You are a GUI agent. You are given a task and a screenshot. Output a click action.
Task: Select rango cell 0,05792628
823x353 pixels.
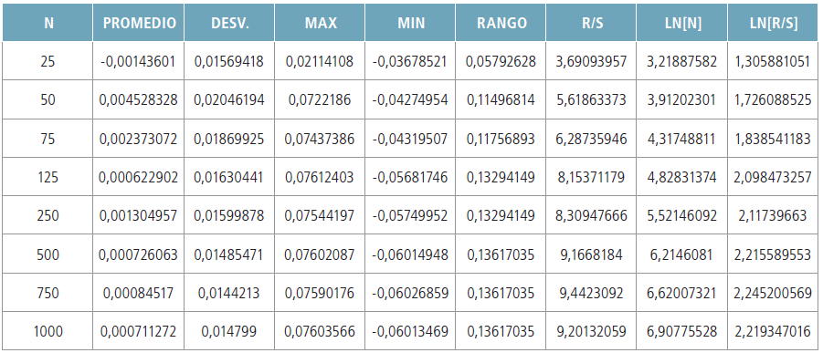point(501,61)
